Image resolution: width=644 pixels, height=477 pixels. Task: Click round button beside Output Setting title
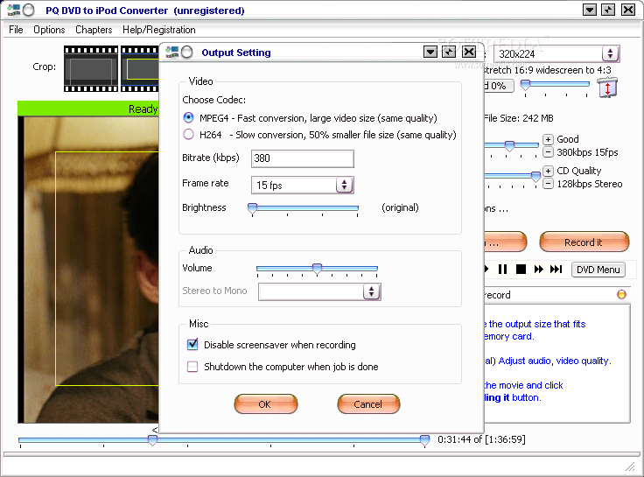pyautogui.click(x=187, y=53)
